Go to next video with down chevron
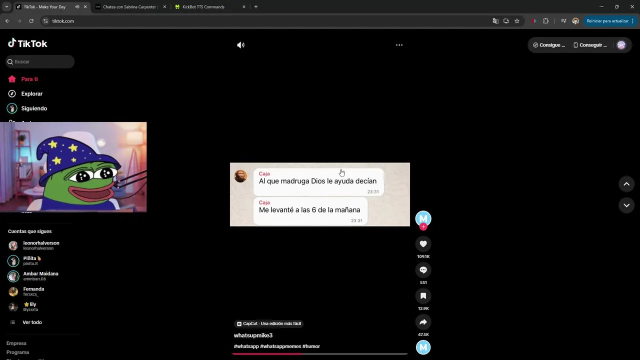This screenshot has height=360, width=640. tap(626, 205)
